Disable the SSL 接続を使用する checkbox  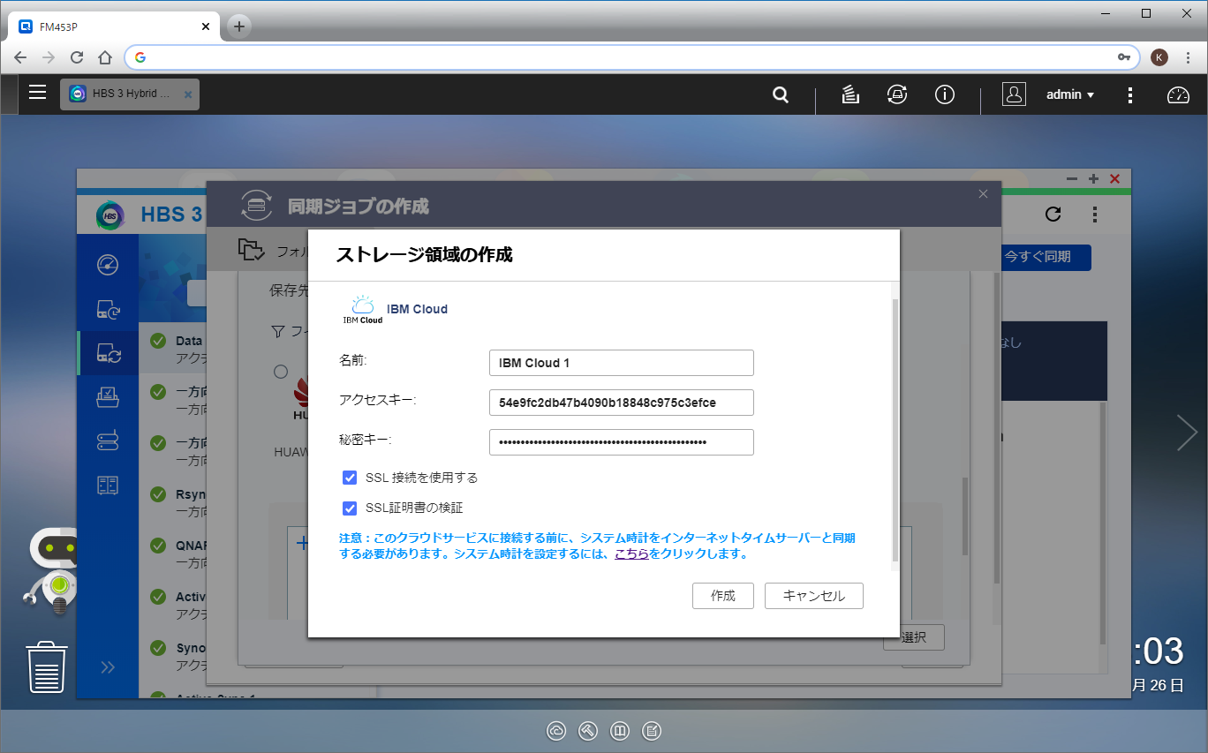click(350, 478)
